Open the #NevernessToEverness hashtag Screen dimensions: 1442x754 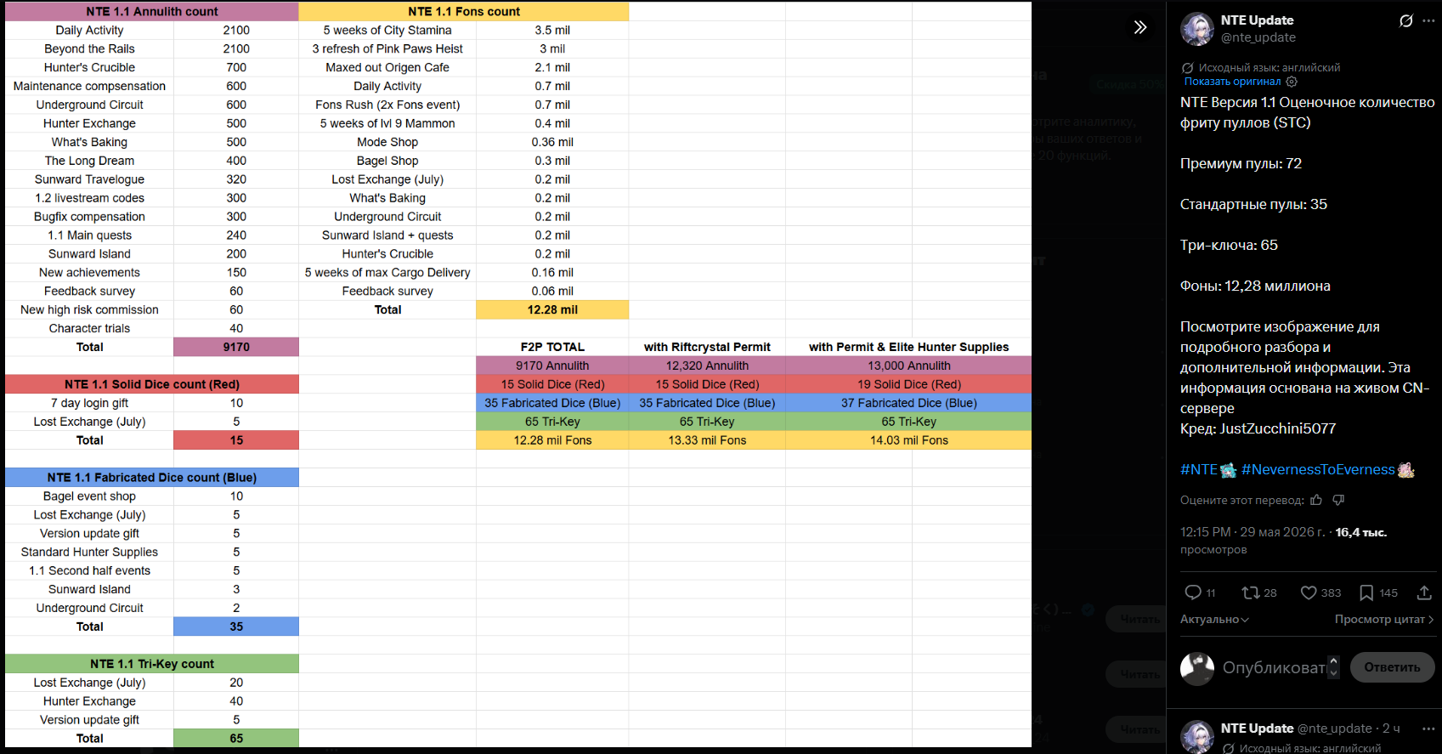pyautogui.click(x=1318, y=469)
